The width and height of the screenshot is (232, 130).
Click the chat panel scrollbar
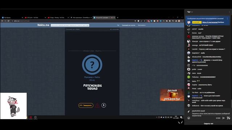tap(231, 104)
